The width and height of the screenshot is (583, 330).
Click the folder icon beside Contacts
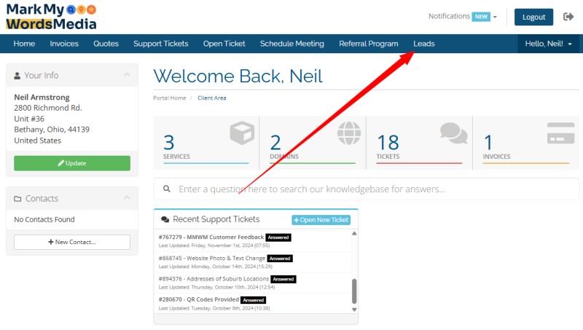click(17, 199)
